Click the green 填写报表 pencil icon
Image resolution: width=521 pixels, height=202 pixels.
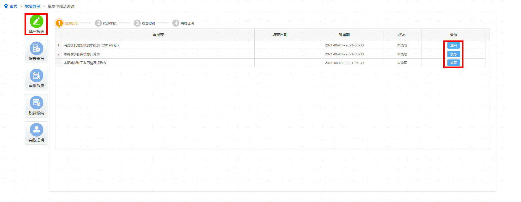37,21
